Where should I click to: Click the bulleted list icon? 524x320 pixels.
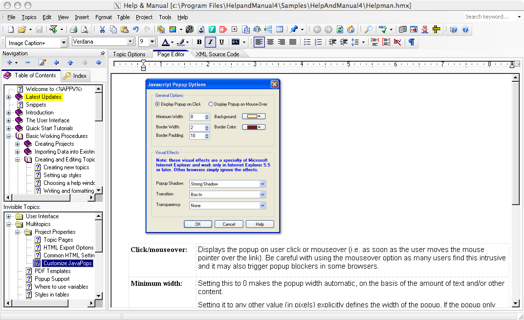click(x=306, y=42)
